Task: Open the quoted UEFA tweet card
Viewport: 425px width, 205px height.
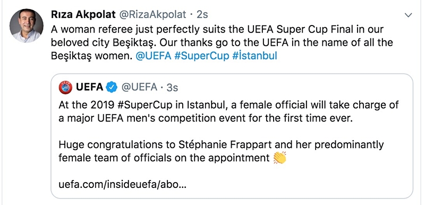Action: [x=232, y=136]
